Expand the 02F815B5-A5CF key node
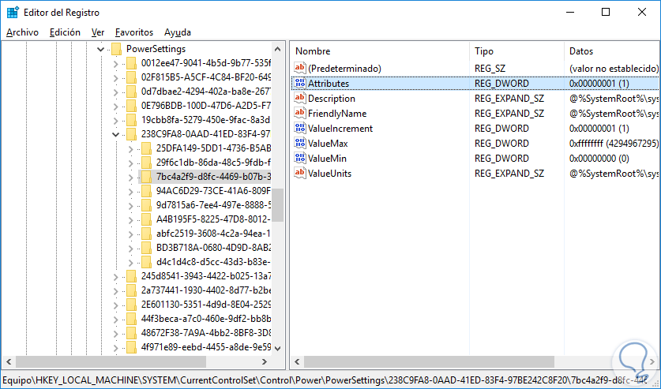This screenshot has height=389, width=661. 115,78
